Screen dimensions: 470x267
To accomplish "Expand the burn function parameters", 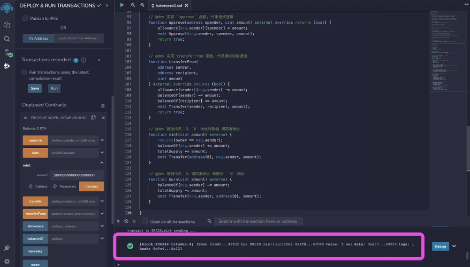I will (102, 152).
